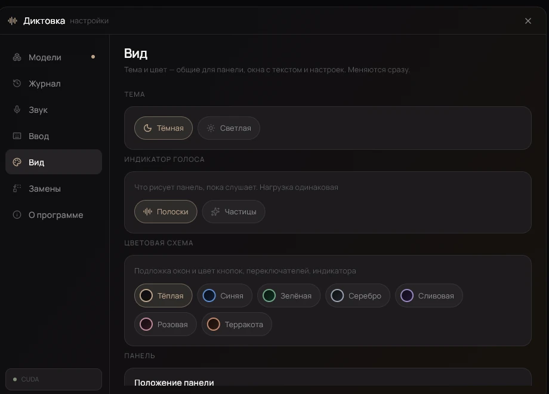Choose the Частицы voice indicator

click(233, 211)
